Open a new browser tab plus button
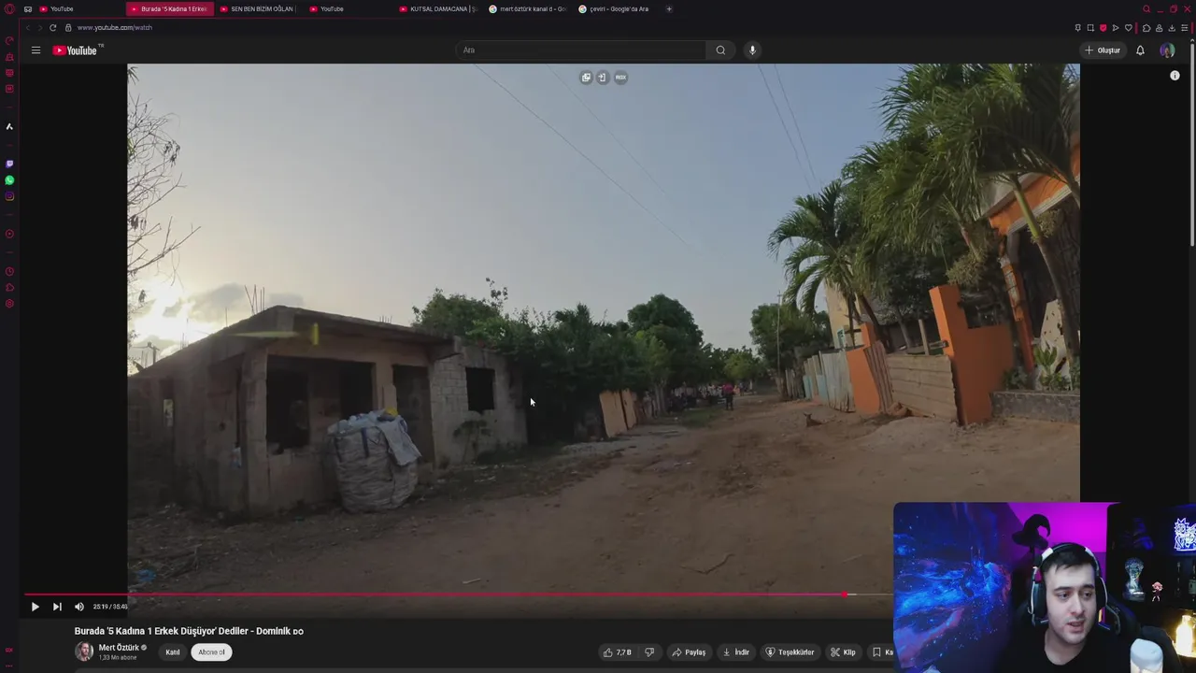Viewport: 1196px width, 673px height. coord(669,9)
